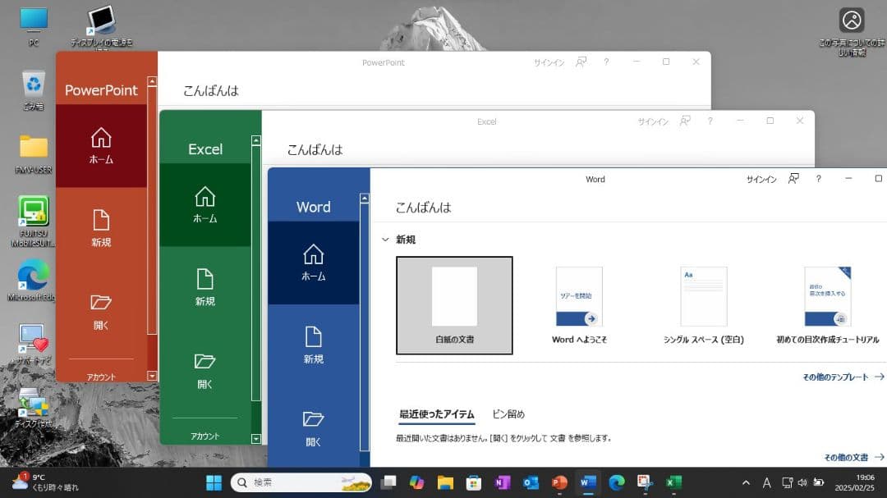This screenshot has width=887, height=498.
Task: Select Open folder icon in Word sidebar
Action: click(x=313, y=419)
